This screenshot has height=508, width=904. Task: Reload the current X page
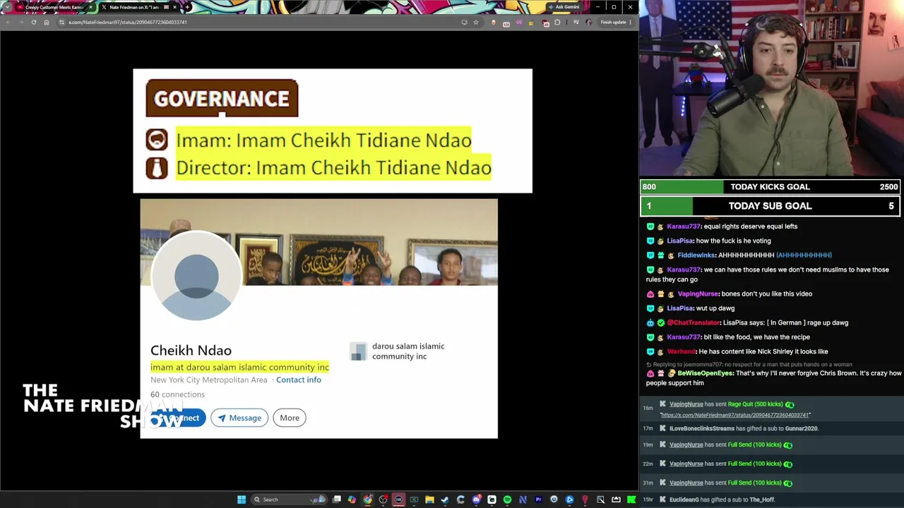click(33, 22)
